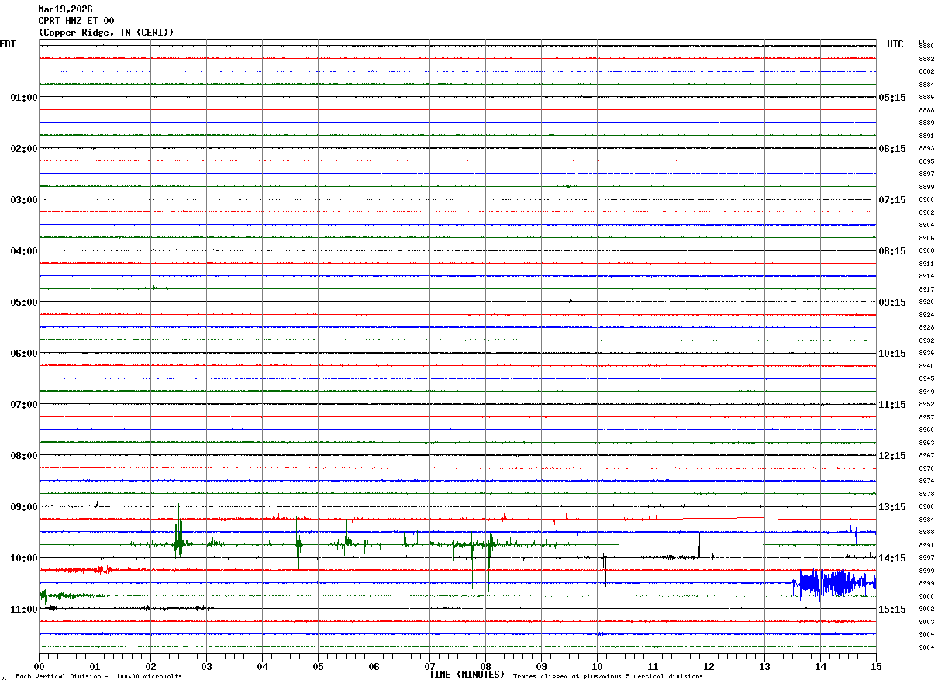The width and height of the screenshot is (938, 687).
Task: Select the 08 minute axis tick label
Action: 486,666
